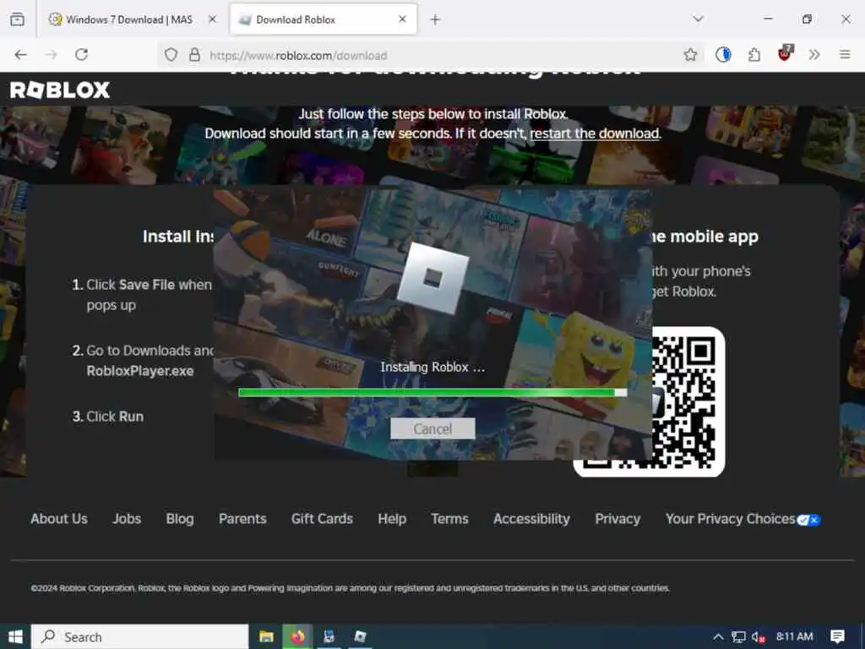The height and width of the screenshot is (649, 865).
Task: Go back using the back arrow
Action: coord(20,55)
